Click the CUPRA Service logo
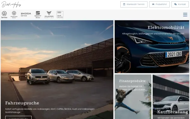Viewport: 190px width, 119px height. tap(49, 15)
